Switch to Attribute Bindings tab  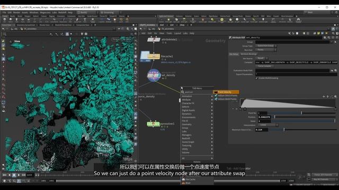coord(248,54)
